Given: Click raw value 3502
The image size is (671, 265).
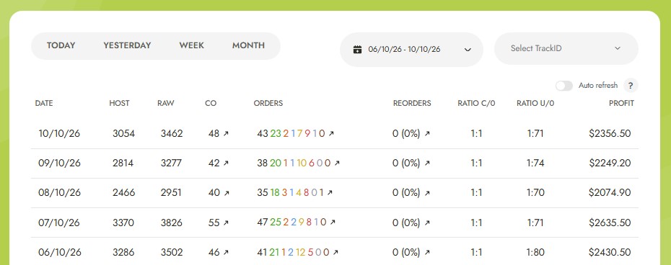Looking at the screenshot, I should coord(172,253).
